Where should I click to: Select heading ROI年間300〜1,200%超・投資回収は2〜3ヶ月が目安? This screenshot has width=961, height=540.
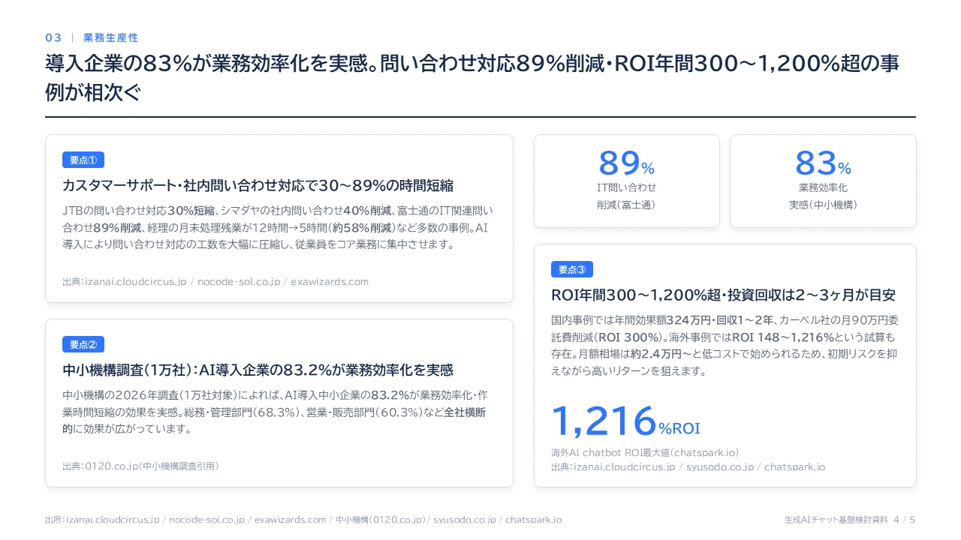723,295
